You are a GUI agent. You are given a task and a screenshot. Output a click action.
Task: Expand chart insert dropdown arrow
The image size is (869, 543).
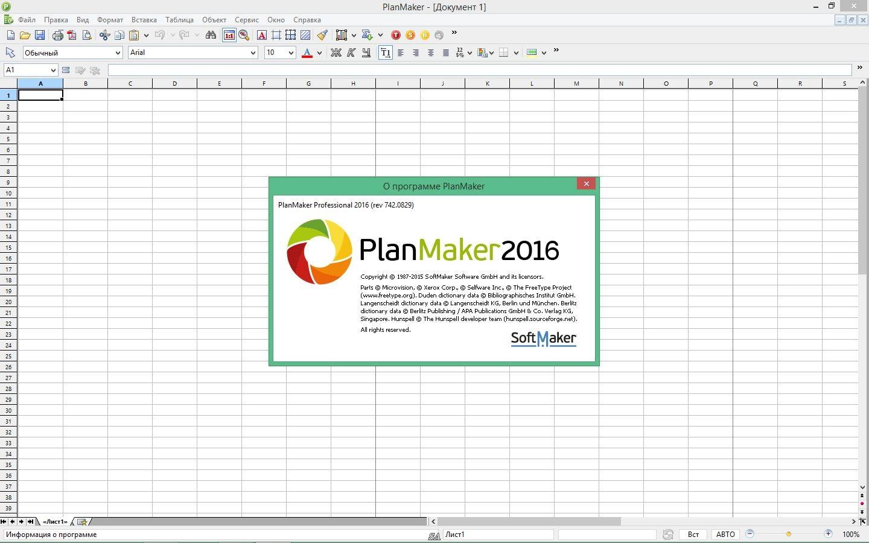pos(354,35)
